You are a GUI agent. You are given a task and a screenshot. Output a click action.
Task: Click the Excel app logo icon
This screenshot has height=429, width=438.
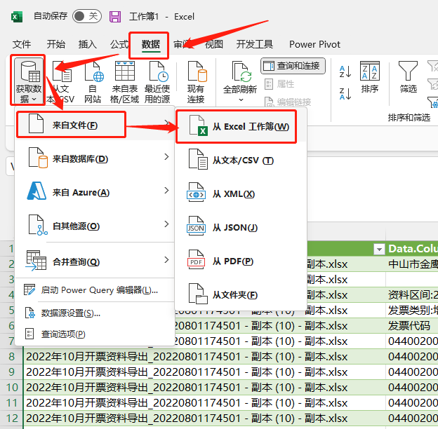[16, 17]
